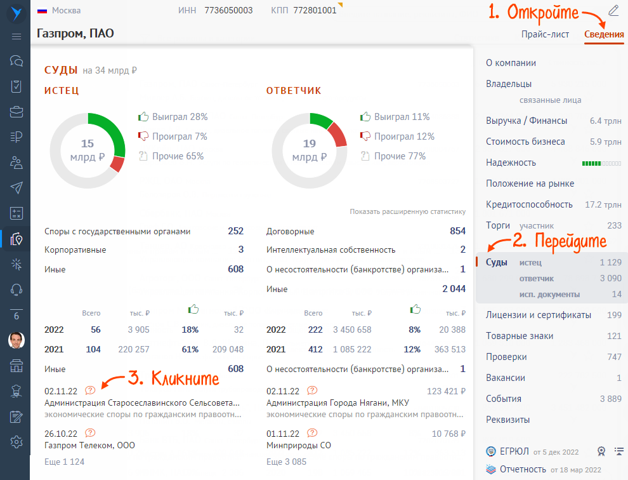The height and width of the screenshot is (480, 628).
Task: Open the sparkle burst sidebar icon
Action: (16, 264)
